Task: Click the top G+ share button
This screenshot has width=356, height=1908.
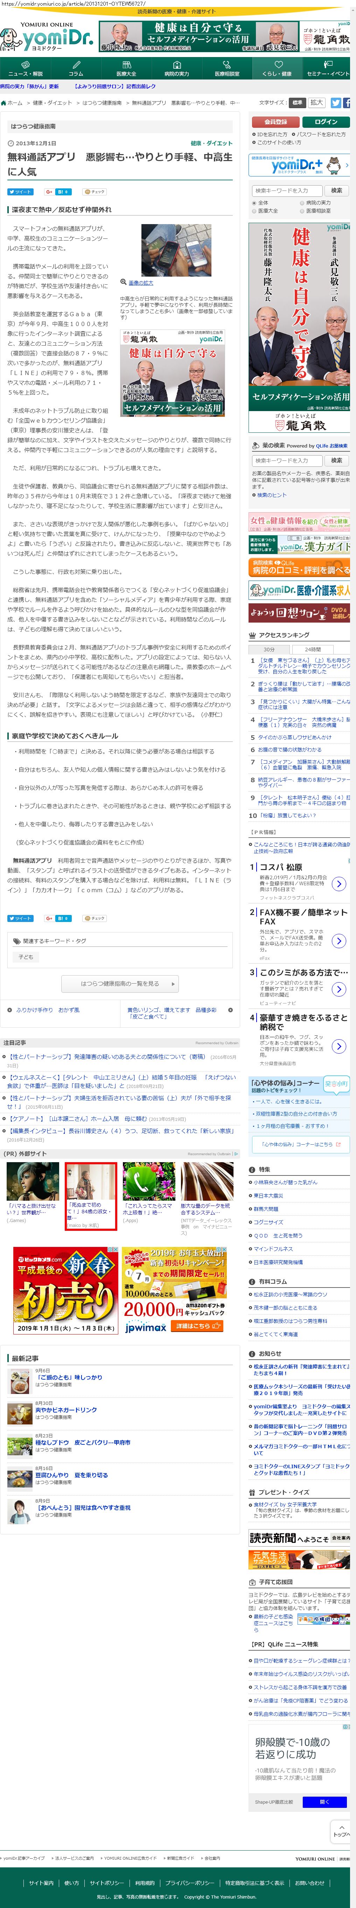Action: coord(49,192)
